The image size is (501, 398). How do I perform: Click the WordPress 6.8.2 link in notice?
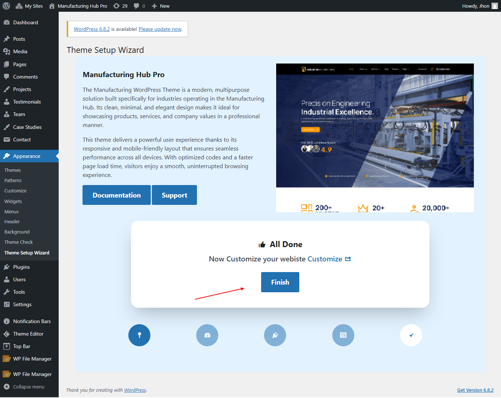[x=92, y=29]
